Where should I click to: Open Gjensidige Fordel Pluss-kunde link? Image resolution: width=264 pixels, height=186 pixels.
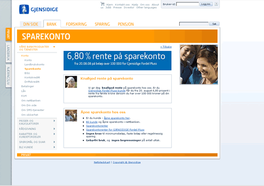point(107,90)
